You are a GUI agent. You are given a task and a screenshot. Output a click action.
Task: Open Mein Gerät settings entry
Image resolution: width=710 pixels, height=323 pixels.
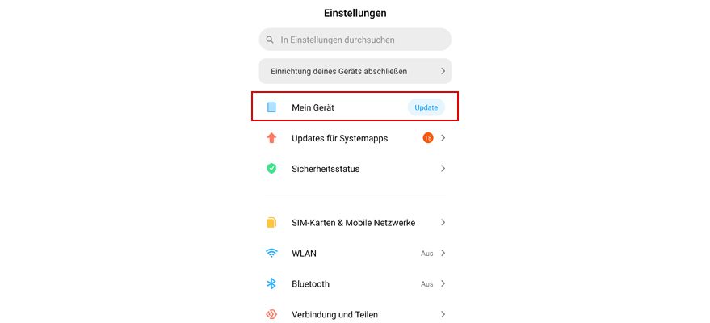pyautogui.click(x=313, y=107)
